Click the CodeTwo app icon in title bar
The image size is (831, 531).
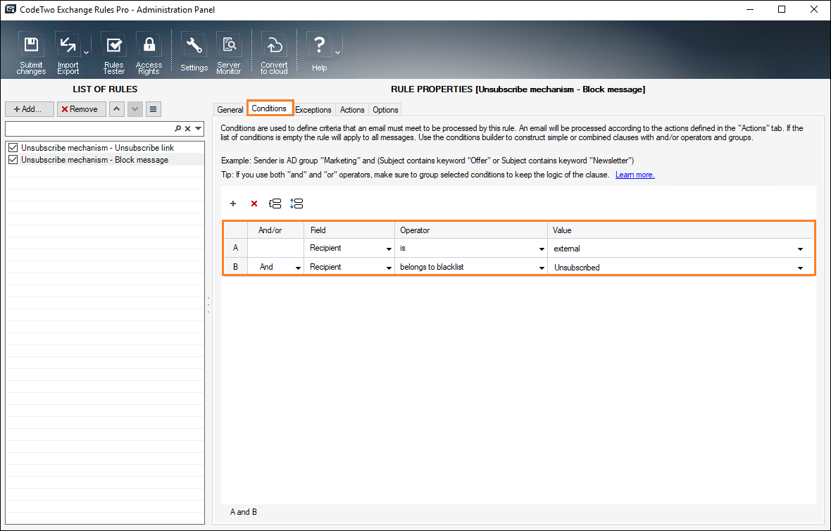tap(10, 10)
